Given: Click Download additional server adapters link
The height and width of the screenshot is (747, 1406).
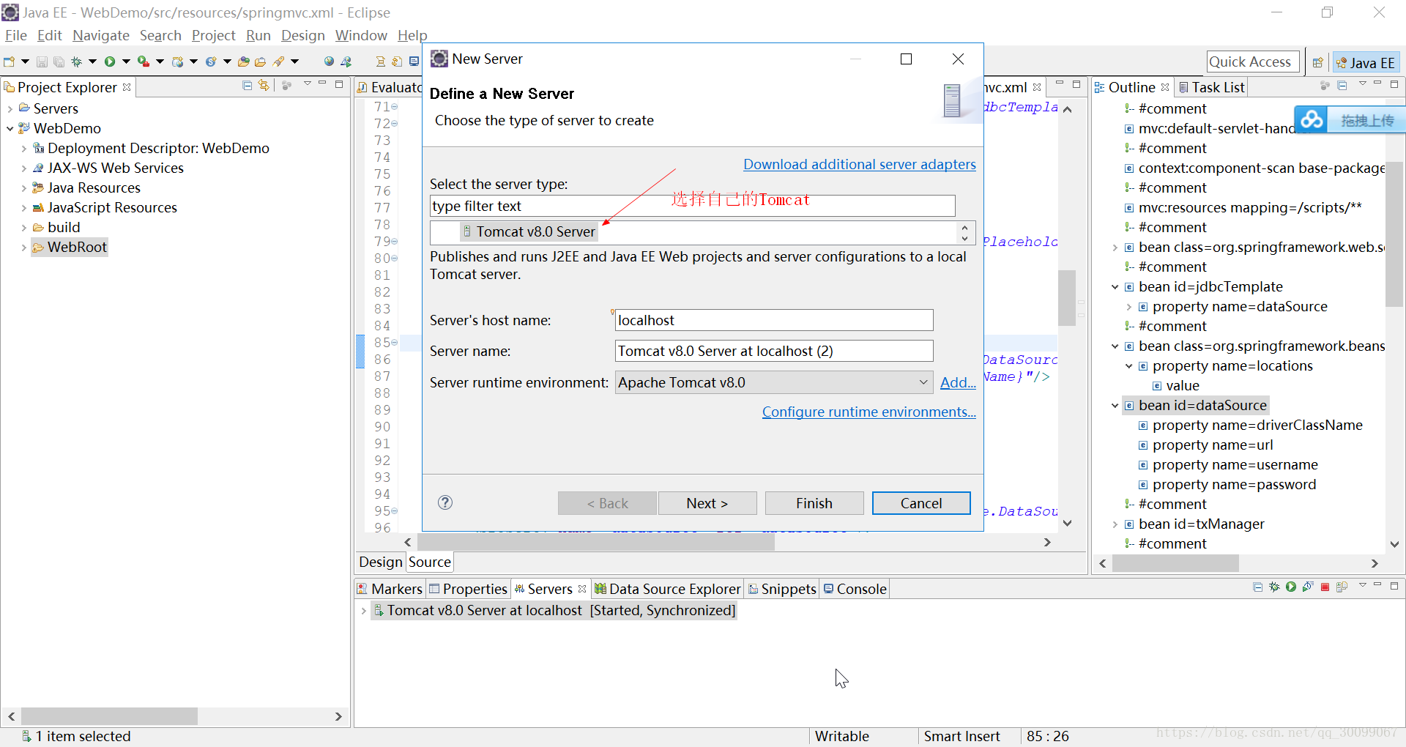Looking at the screenshot, I should [x=860, y=164].
